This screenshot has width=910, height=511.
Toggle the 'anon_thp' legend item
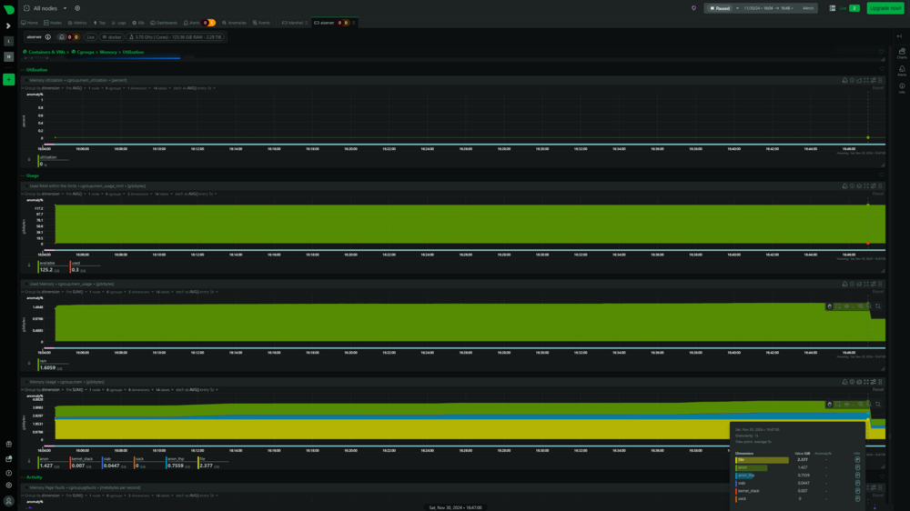pos(180,463)
